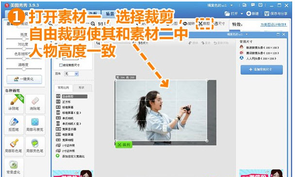Switch to the 常用比例 tab
Image resolution: width=297 pixels, height=177 pixels.
tap(63, 88)
